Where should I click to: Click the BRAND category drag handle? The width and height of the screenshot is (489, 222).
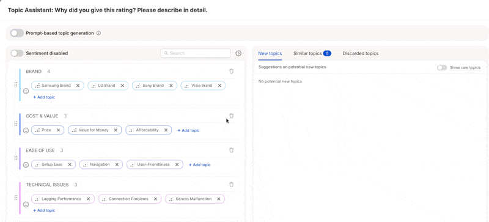coord(16,84)
